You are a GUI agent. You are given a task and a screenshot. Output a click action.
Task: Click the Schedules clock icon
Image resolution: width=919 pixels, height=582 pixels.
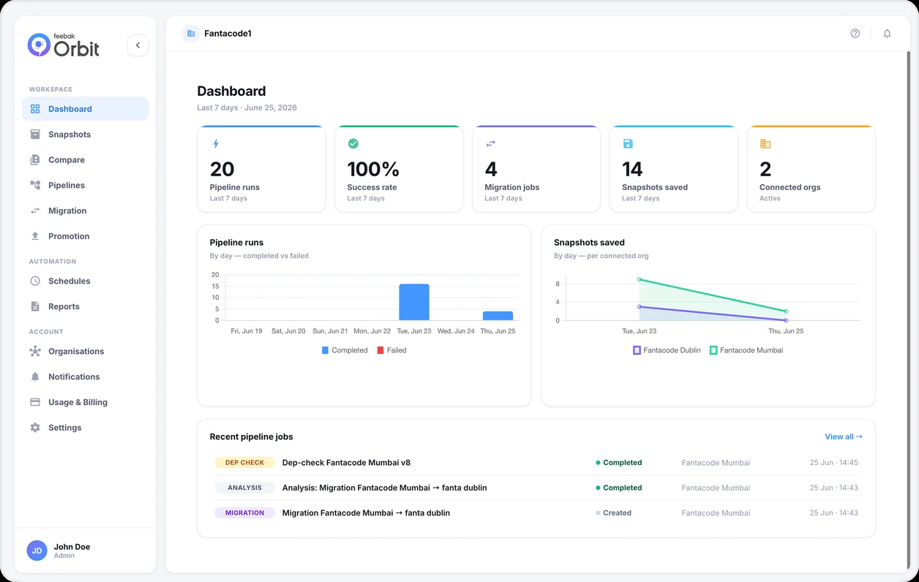click(x=35, y=281)
